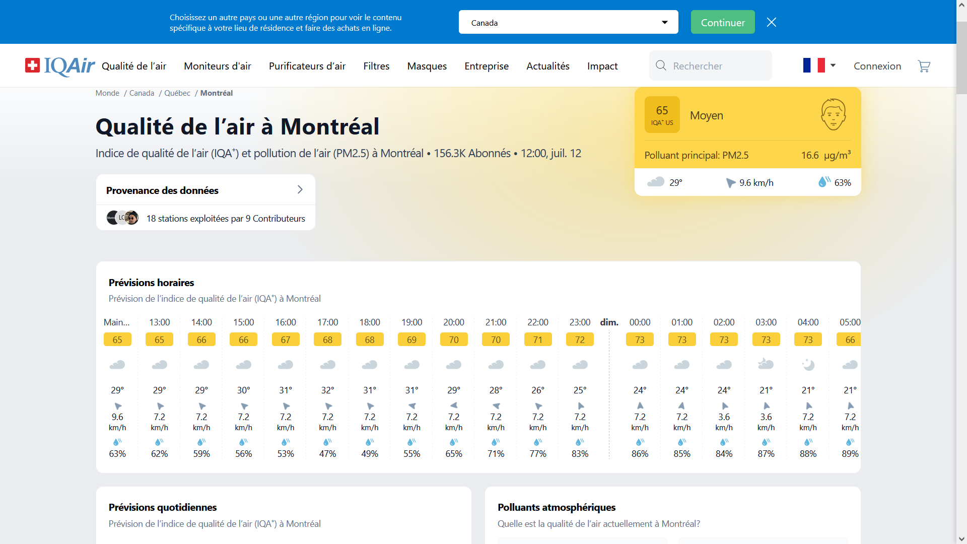Click the 16.6 µg/m³ value
Screen dimensions: 967x544
pyautogui.click(x=826, y=155)
